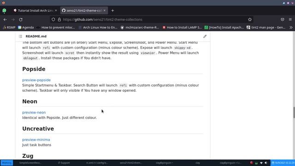This screenshot has width=295, height=166.
Task: Click the Firefox icon in title bar
Action: (x=3, y=3)
